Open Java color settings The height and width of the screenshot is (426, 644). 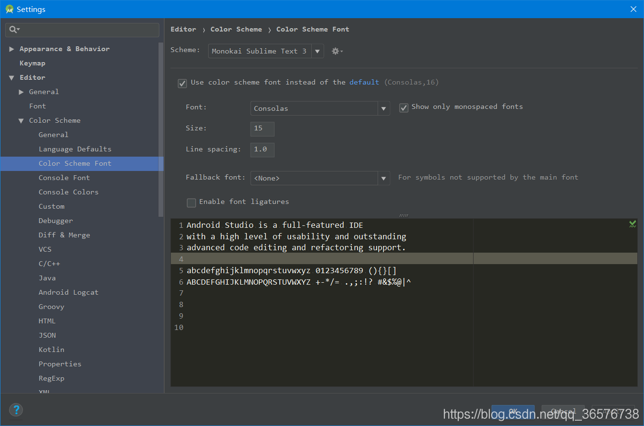(x=47, y=278)
